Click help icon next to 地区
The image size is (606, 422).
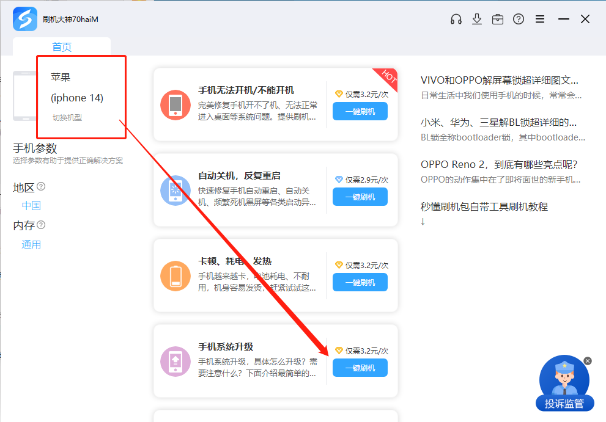point(41,186)
